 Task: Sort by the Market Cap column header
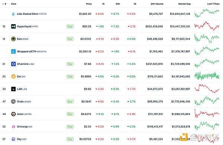click(x=184, y=4)
